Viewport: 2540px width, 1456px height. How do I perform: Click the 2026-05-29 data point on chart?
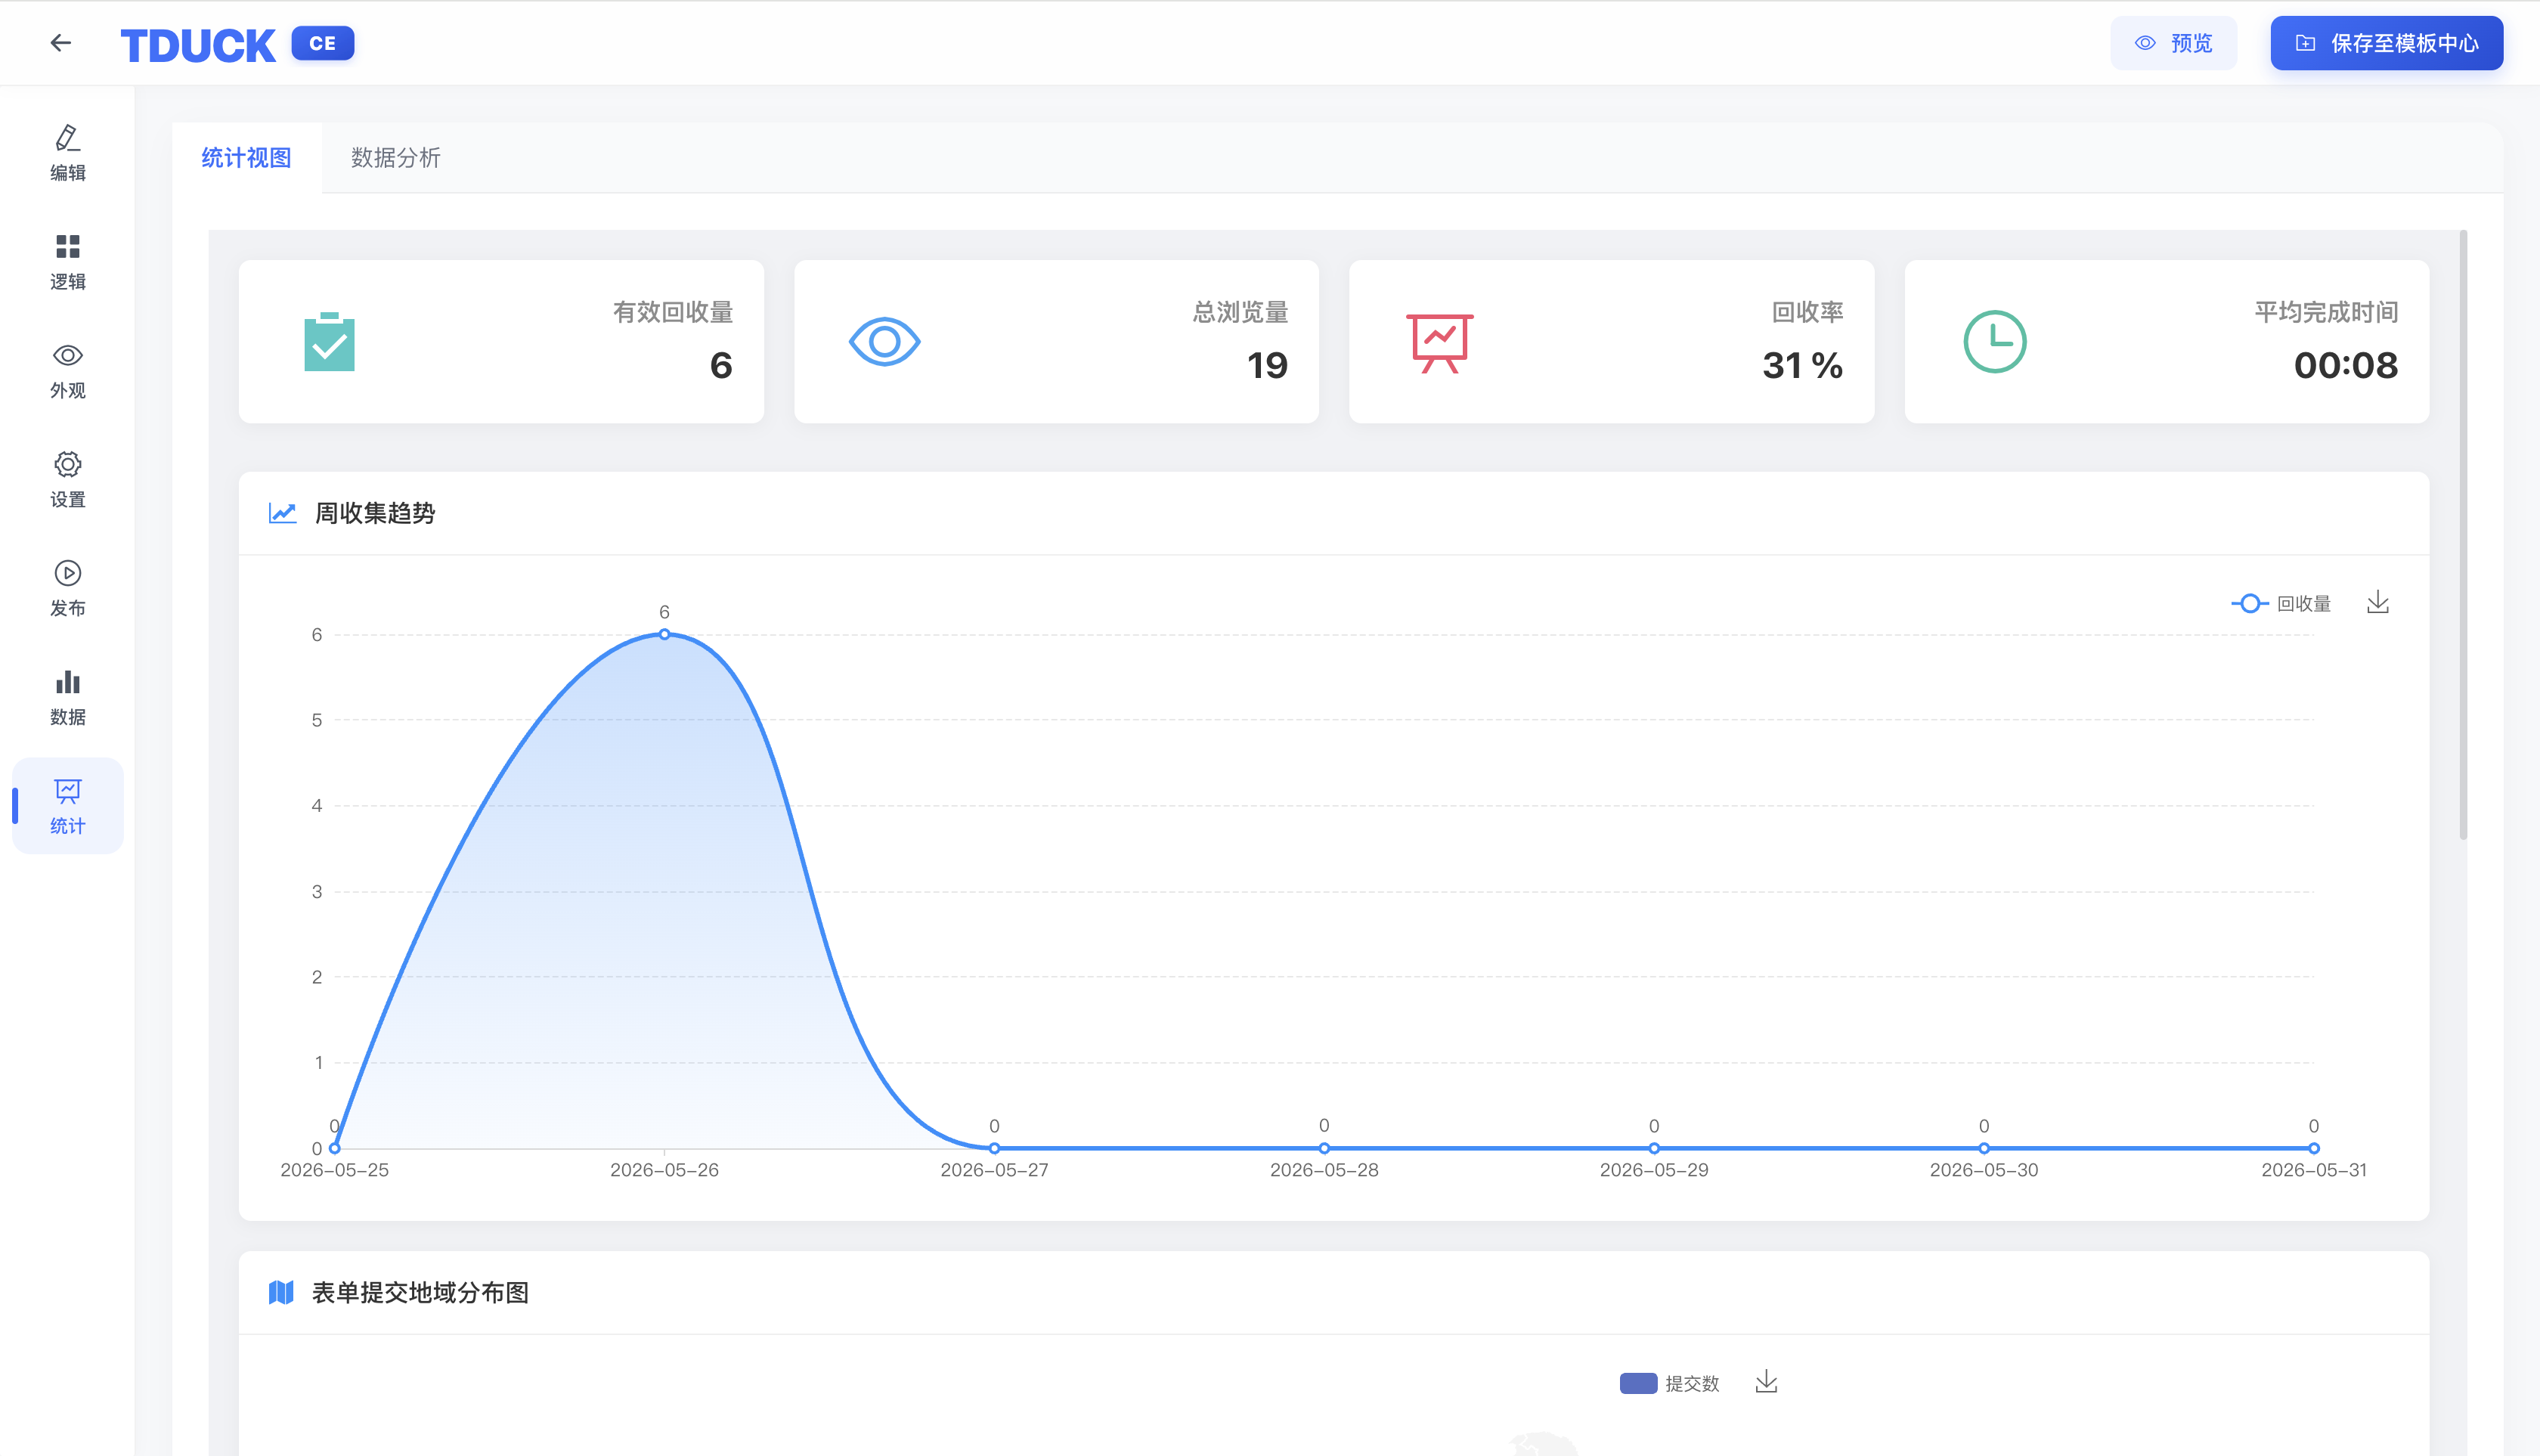tap(1654, 1148)
